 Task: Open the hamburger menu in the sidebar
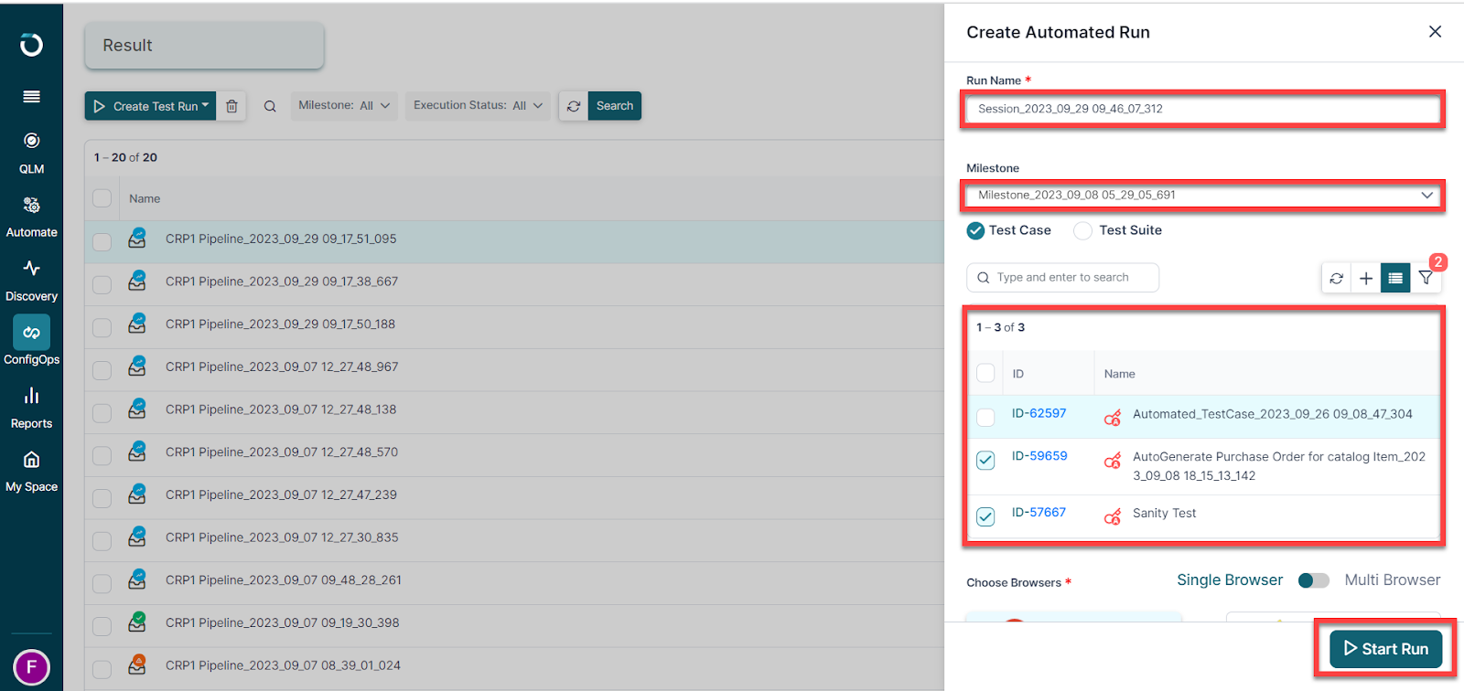click(31, 97)
